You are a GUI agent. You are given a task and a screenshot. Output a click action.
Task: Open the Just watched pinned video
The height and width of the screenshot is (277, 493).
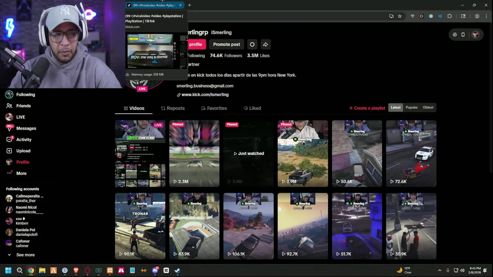[x=248, y=154]
